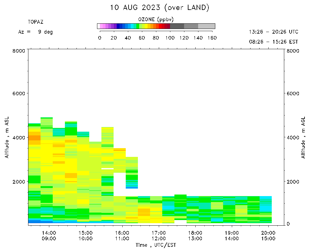Click the colorbar tick label '40'
The height and width of the screenshot is (249, 312).
tap(128, 38)
